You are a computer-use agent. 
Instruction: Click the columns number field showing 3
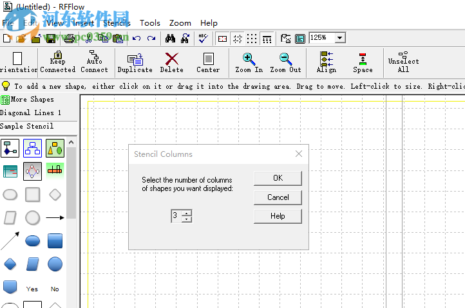176,216
